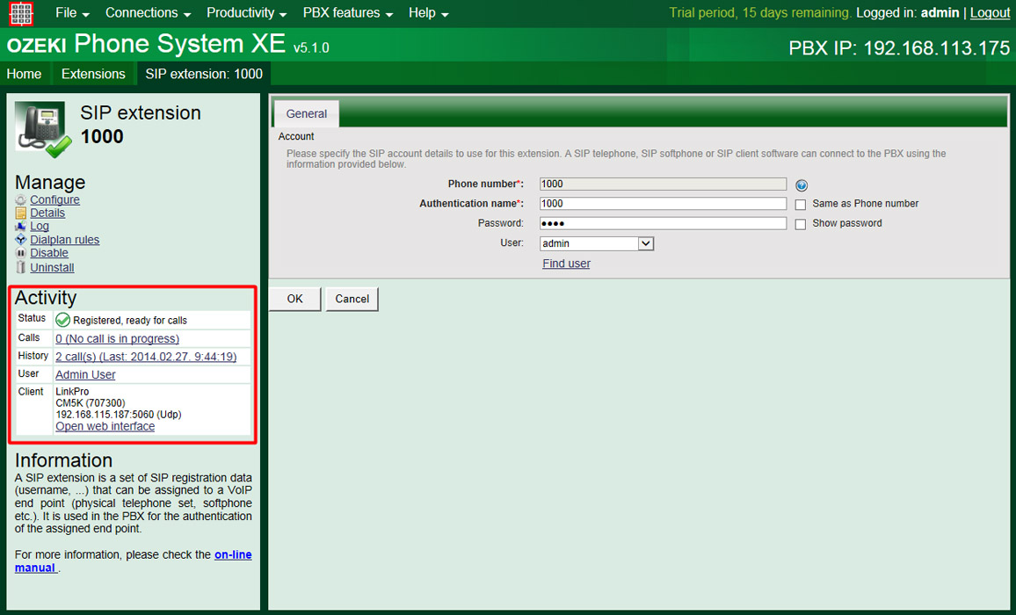Click inside the Authentication name field
The height and width of the screenshot is (615, 1016).
coord(663,203)
